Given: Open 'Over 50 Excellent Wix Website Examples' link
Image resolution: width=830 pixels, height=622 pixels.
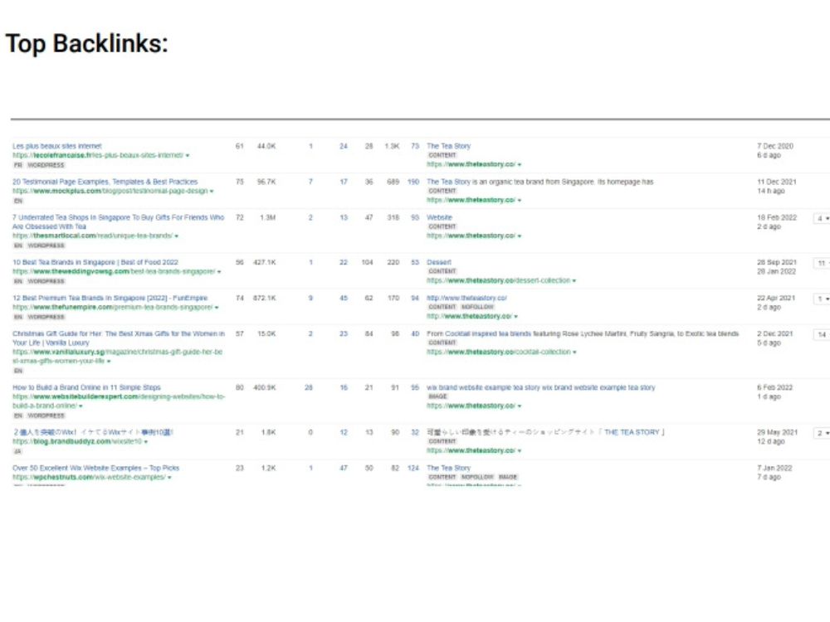Looking at the screenshot, I should point(95,468).
